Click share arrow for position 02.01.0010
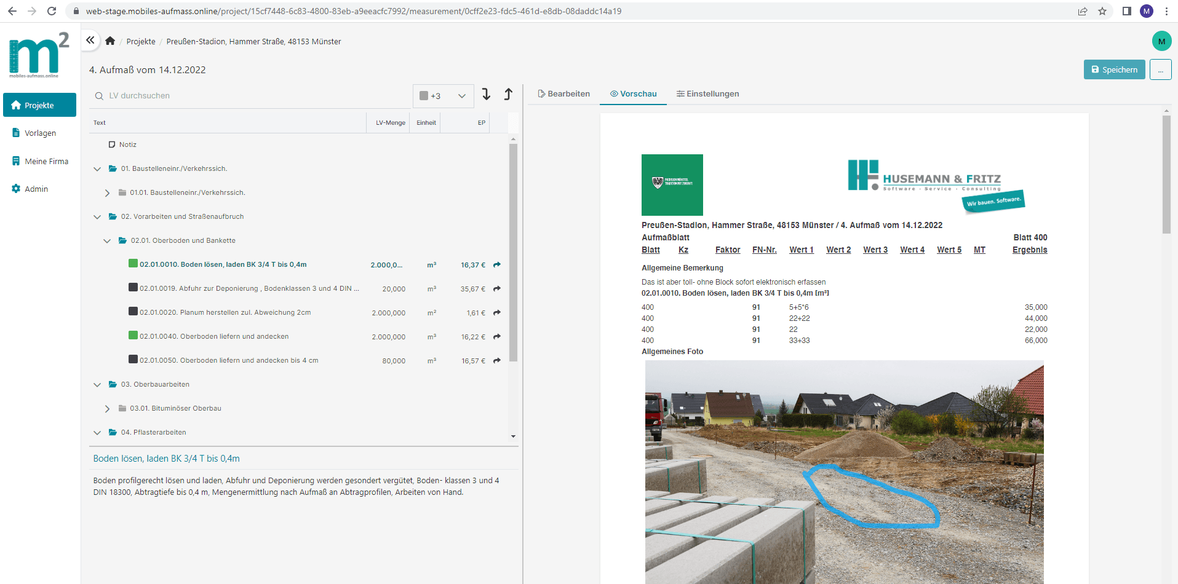The image size is (1178, 584). (497, 265)
